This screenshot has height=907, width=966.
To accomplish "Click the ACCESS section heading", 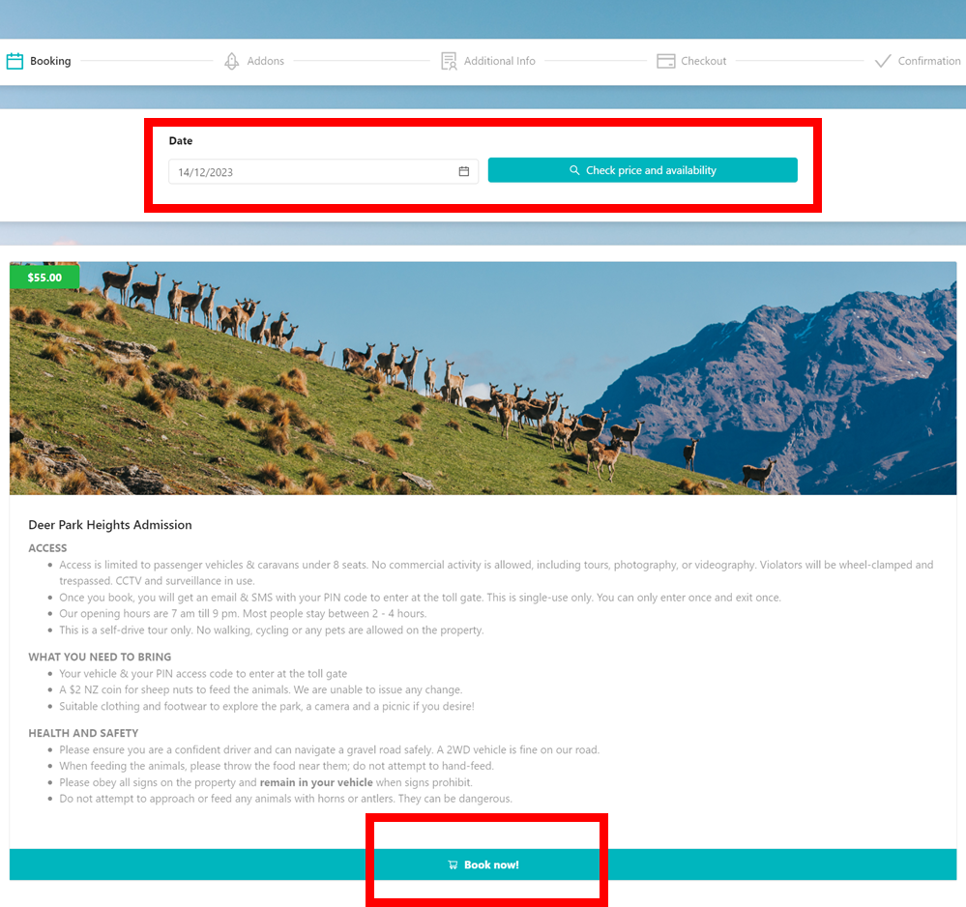I will coord(47,547).
